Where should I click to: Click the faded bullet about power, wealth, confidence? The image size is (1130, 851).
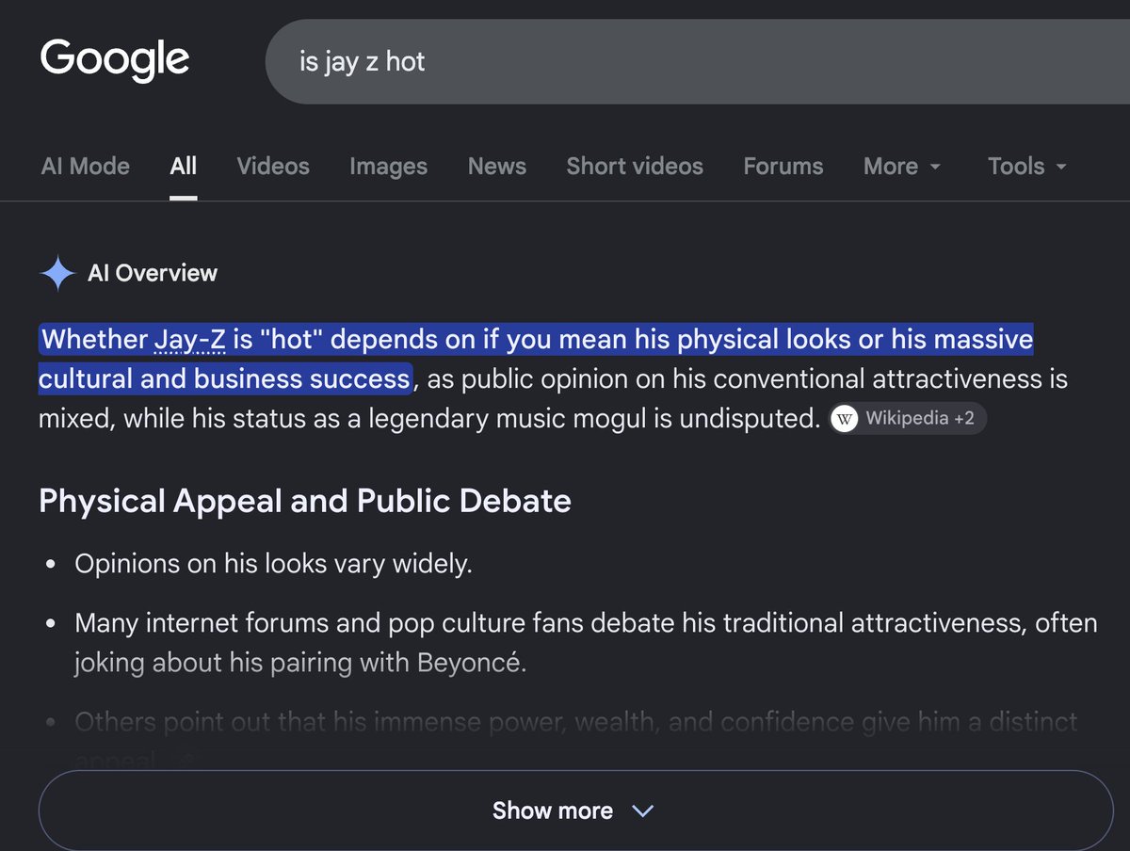click(575, 739)
